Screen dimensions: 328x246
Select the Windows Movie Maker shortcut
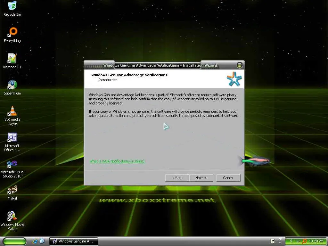[x=12, y=221]
